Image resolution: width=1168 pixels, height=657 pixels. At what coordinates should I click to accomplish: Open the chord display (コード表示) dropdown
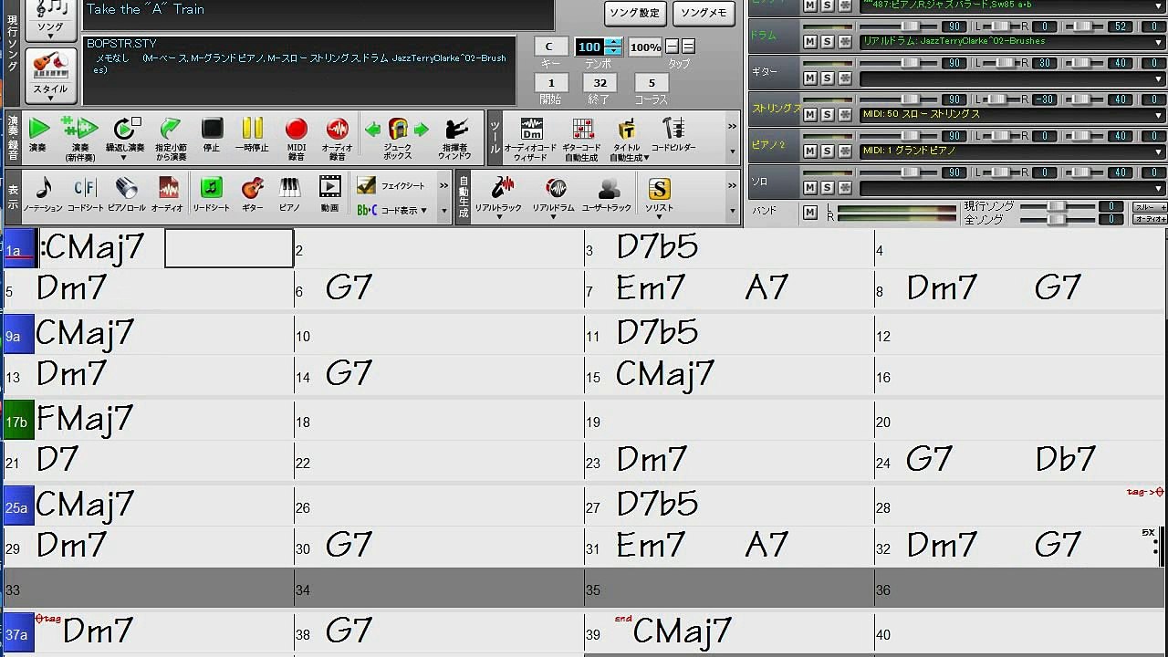[392, 210]
